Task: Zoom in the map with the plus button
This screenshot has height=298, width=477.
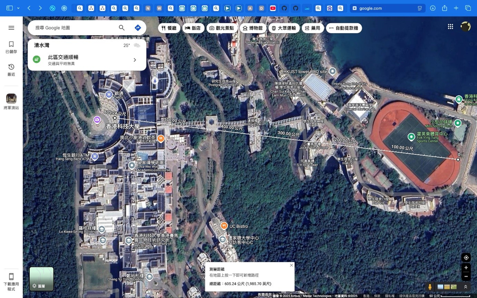Action: [x=466, y=268]
